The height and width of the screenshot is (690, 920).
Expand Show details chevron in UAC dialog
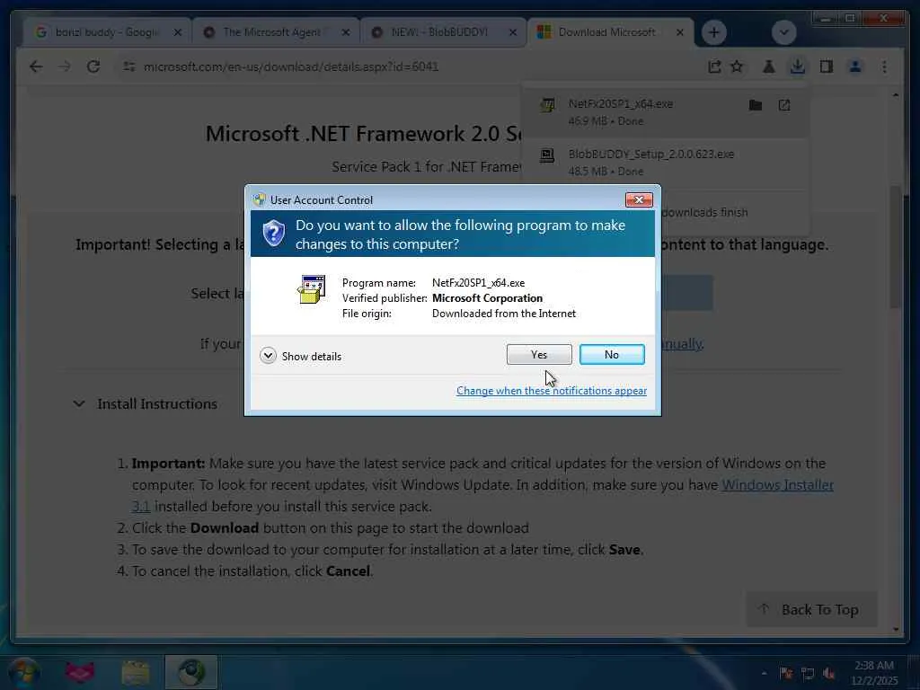coord(268,356)
